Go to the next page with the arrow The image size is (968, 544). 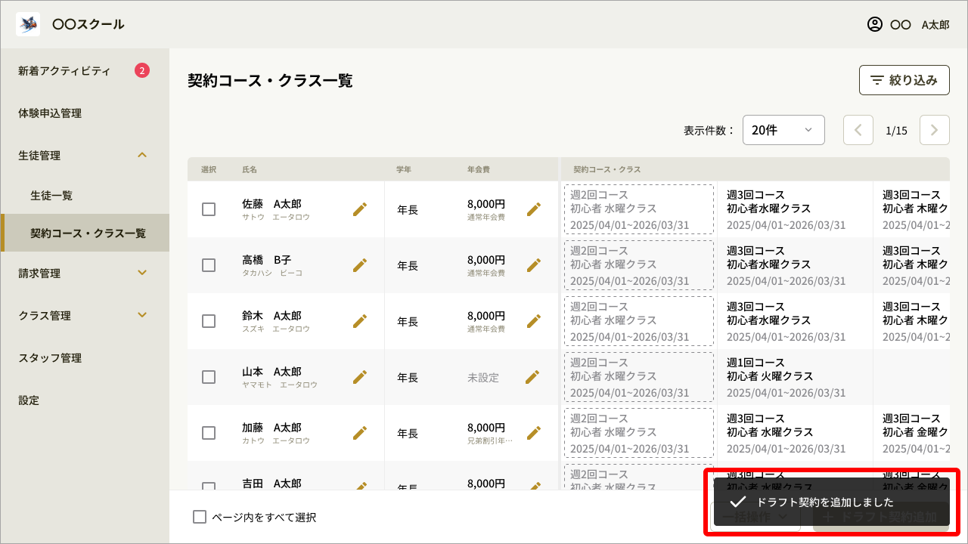click(934, 129)
